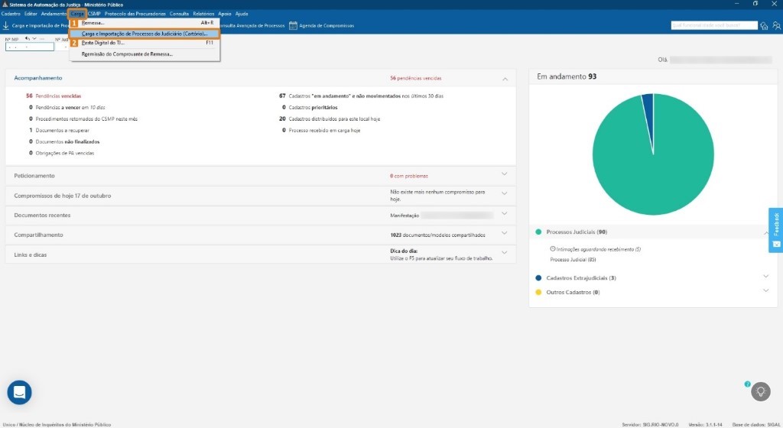Open the Editor menu
Image resolution: width=783 pixels, height=428 pixels.
(31, 14)
